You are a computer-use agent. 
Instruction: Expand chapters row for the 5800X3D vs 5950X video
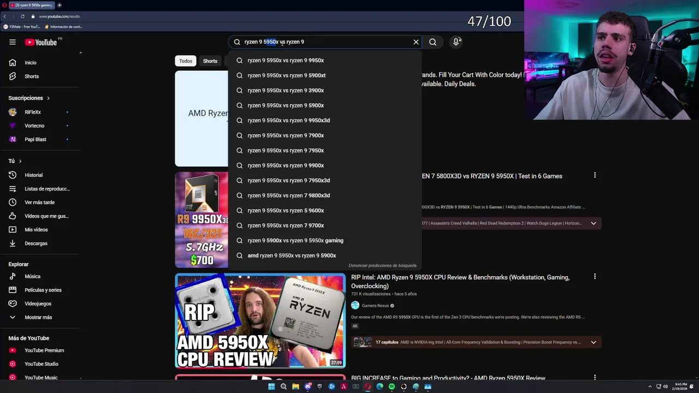tap(594, 223)
